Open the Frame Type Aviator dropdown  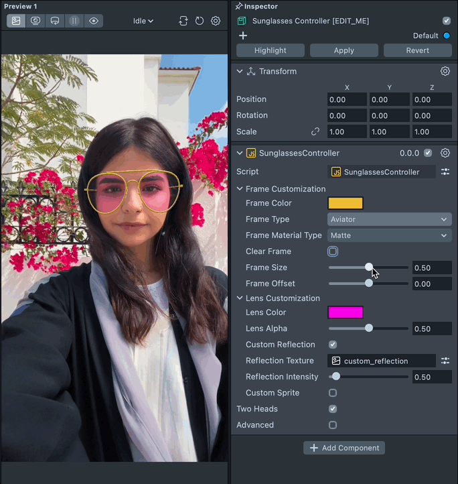pyautogui.click(x=389, y=219)
